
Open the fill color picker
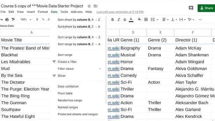(139, 19)
